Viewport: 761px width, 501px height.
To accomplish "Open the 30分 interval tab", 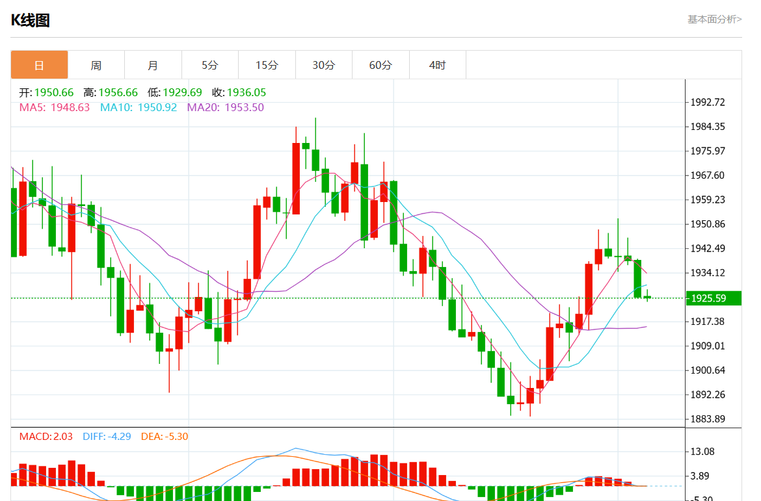I will click(324, 64).
